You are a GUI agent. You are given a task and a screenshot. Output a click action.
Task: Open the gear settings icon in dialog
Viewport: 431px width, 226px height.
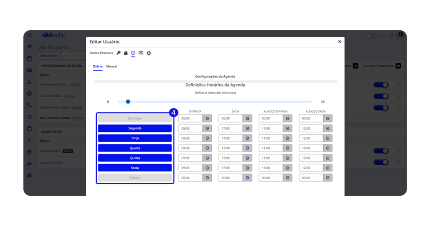point(149,53)
